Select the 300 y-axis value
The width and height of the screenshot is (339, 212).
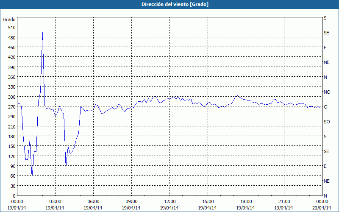point(12,97)
